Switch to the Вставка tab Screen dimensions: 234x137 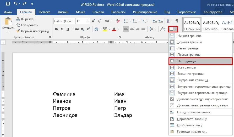45,12
